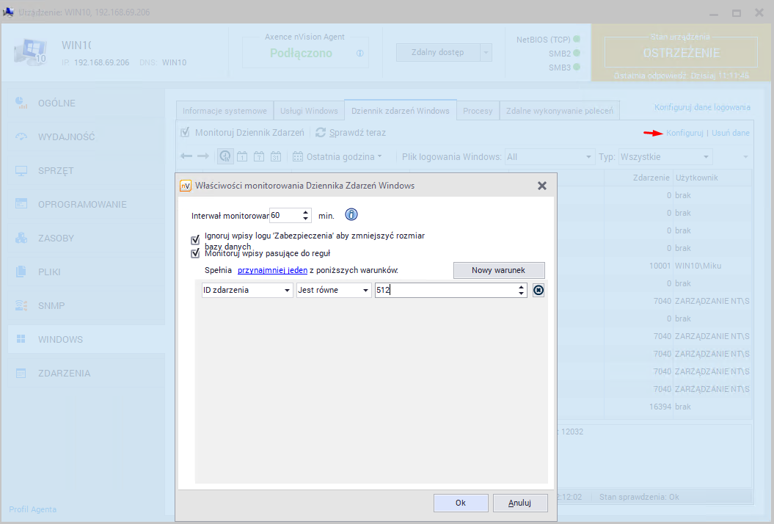The image size is (774, 524).
Task: Open the WYDAJNOŚĆ gauge icon in sidebar
Action: pyautogui.click(x=21, y=137)
